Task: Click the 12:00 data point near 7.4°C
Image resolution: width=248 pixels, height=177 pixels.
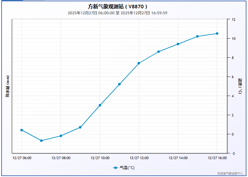Action: 139,63
